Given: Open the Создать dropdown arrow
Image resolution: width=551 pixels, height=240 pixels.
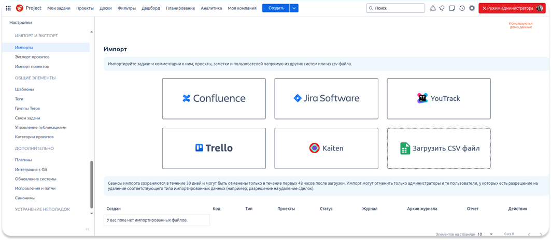Looking at the screenshot, I should pos(294,8).
